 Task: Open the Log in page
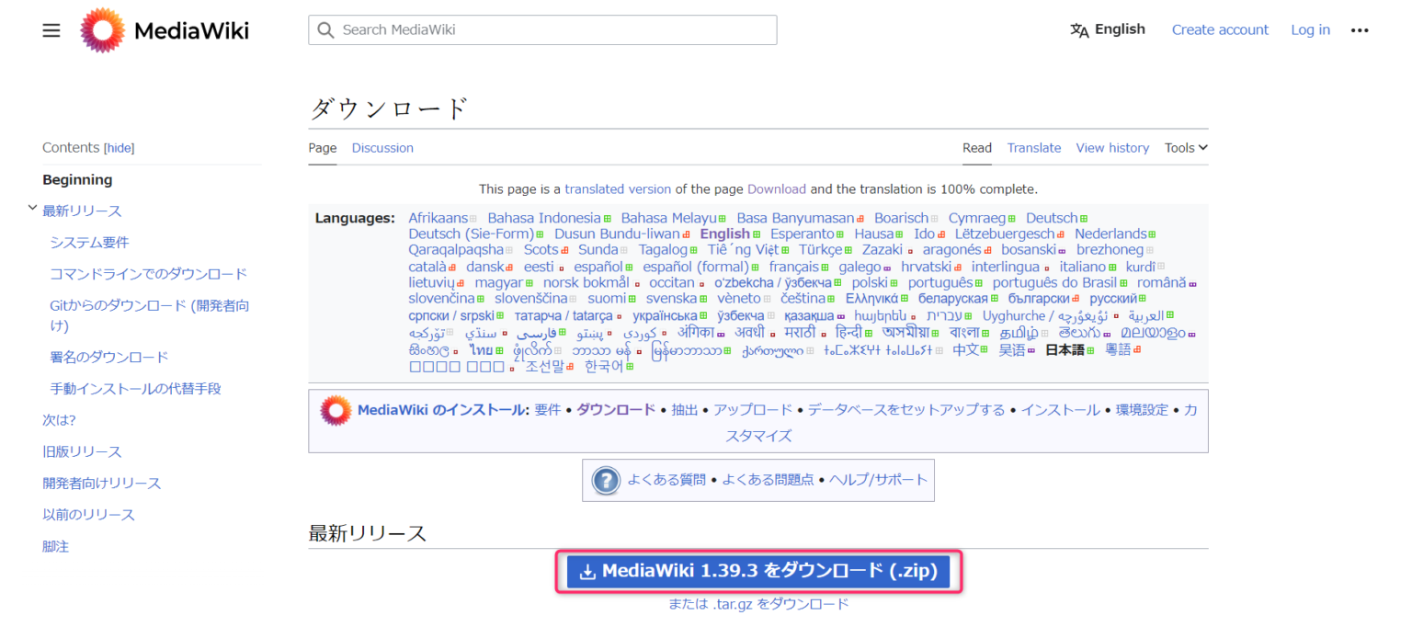1310,29
